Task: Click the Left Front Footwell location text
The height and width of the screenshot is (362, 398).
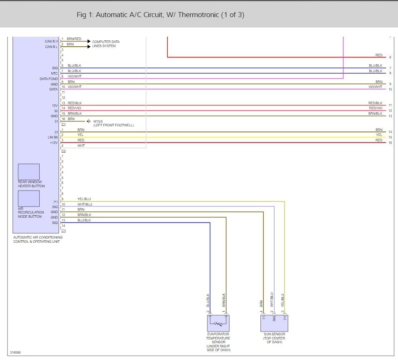Action: 113,126
